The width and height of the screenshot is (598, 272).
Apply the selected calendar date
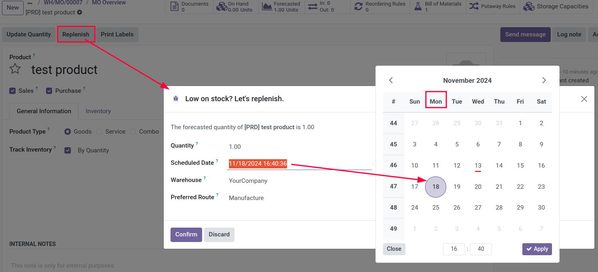pos(537,249)
